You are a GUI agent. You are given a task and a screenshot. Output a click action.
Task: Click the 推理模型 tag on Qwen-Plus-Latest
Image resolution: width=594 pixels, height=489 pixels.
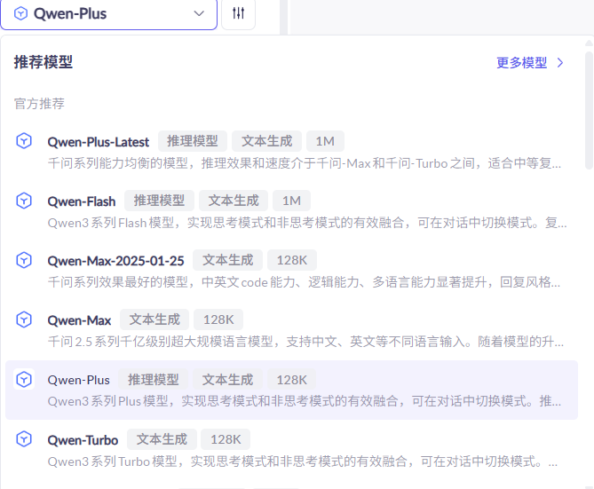point(193,141)
